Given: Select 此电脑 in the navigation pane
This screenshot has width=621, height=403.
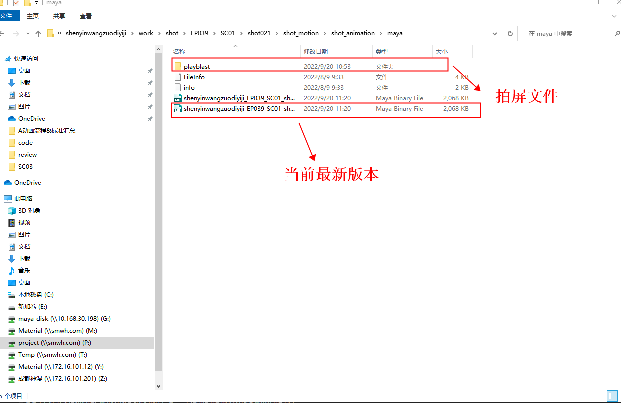Looking at the screenshot, I should [23, 198].
